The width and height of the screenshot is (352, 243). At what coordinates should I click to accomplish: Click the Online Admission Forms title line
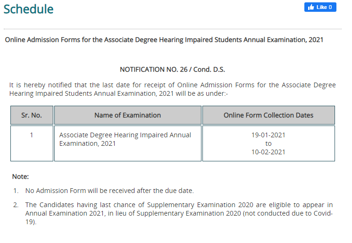coord(164,40)
